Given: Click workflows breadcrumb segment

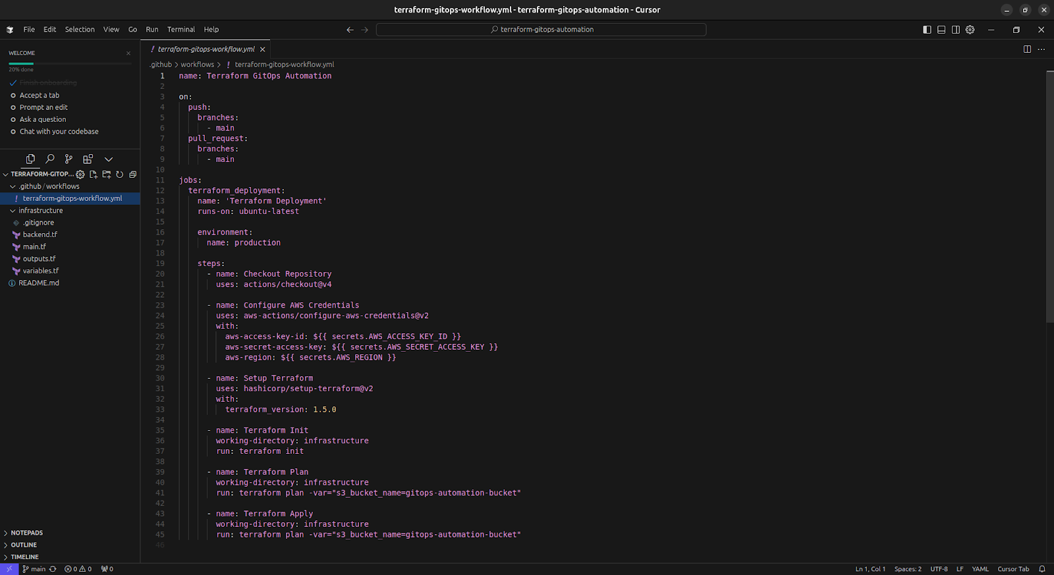Looking at the screenshot, I should coord(198,65).
